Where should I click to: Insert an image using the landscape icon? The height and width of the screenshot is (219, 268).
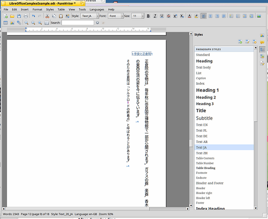(259, 16)
